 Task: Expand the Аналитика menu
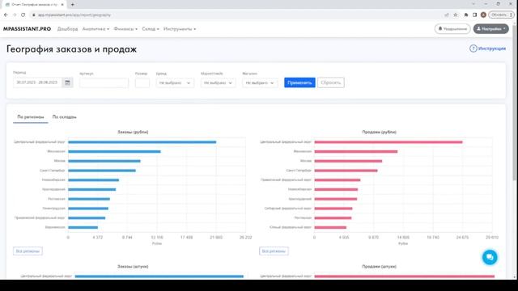[96, 29]
